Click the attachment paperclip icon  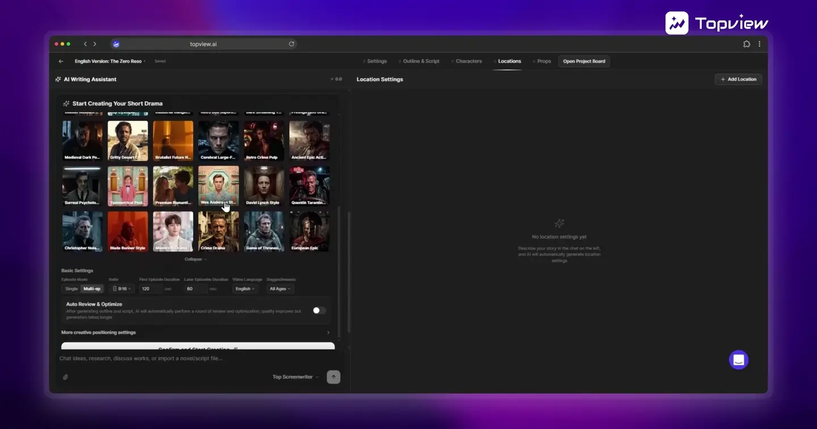tap(65, 377)
